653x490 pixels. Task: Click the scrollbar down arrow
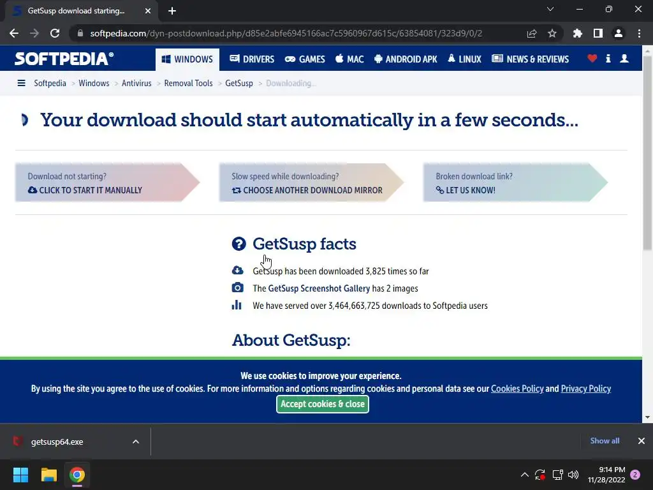[647, 417]
